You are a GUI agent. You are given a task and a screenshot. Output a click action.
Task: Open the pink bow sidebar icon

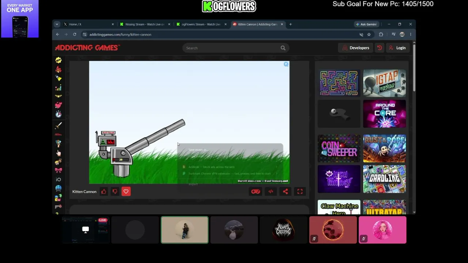coord(58,171)
